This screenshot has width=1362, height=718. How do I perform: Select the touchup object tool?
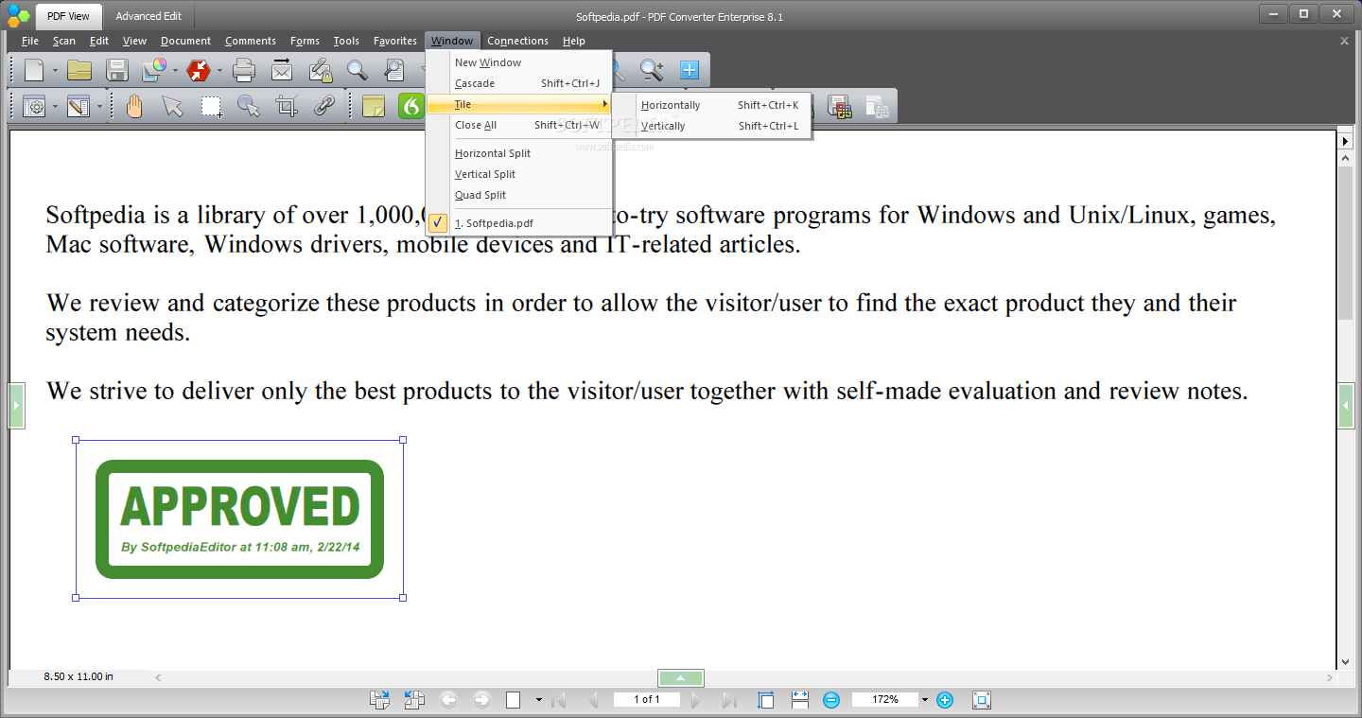coord(249,106)
